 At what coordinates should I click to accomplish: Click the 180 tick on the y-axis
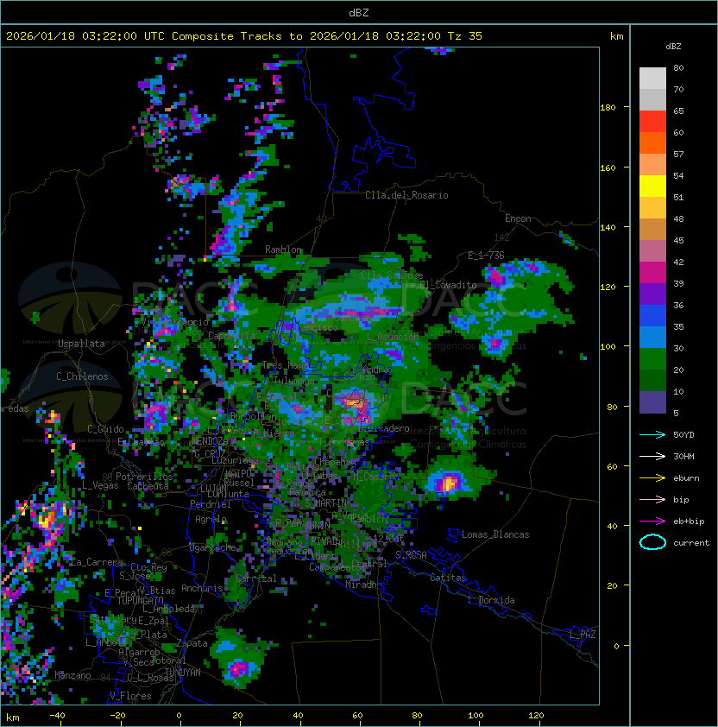608,108
